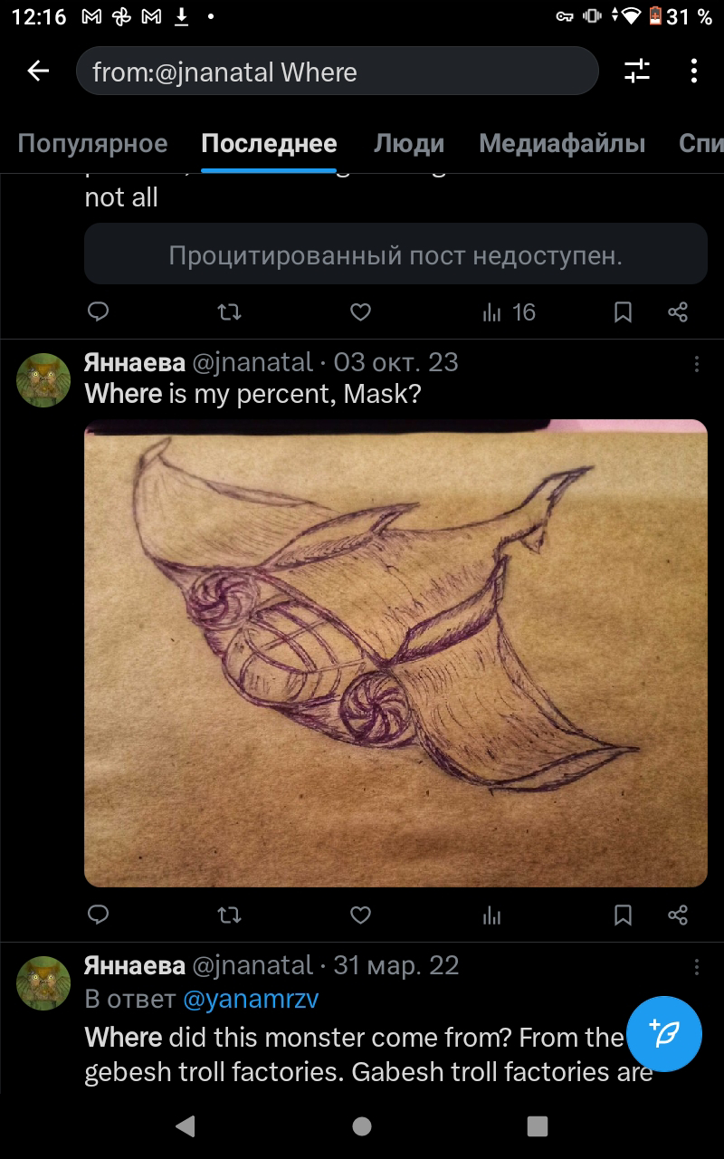Viewport: 724px width, 1159px height.
Task: Compose a new post with floating button
Action: [664, 1034]
